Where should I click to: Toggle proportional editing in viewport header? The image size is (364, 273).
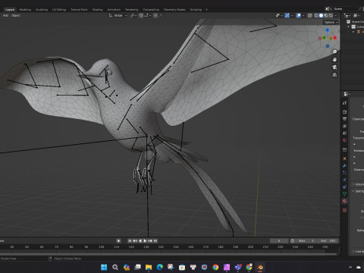point(155,15)
